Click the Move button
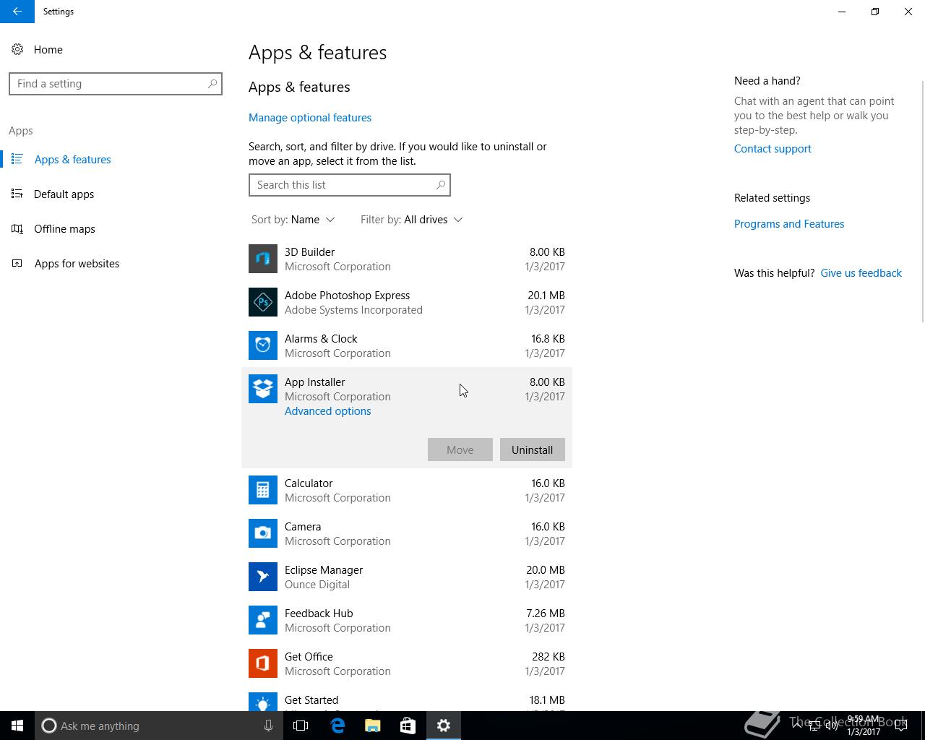The height and width of the screenshot is (740, 925). point(460,449)
